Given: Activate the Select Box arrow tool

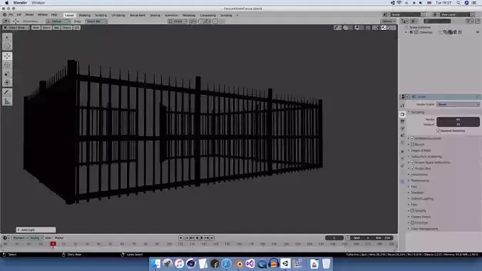Looking at the screenshot, I should 7,37.
